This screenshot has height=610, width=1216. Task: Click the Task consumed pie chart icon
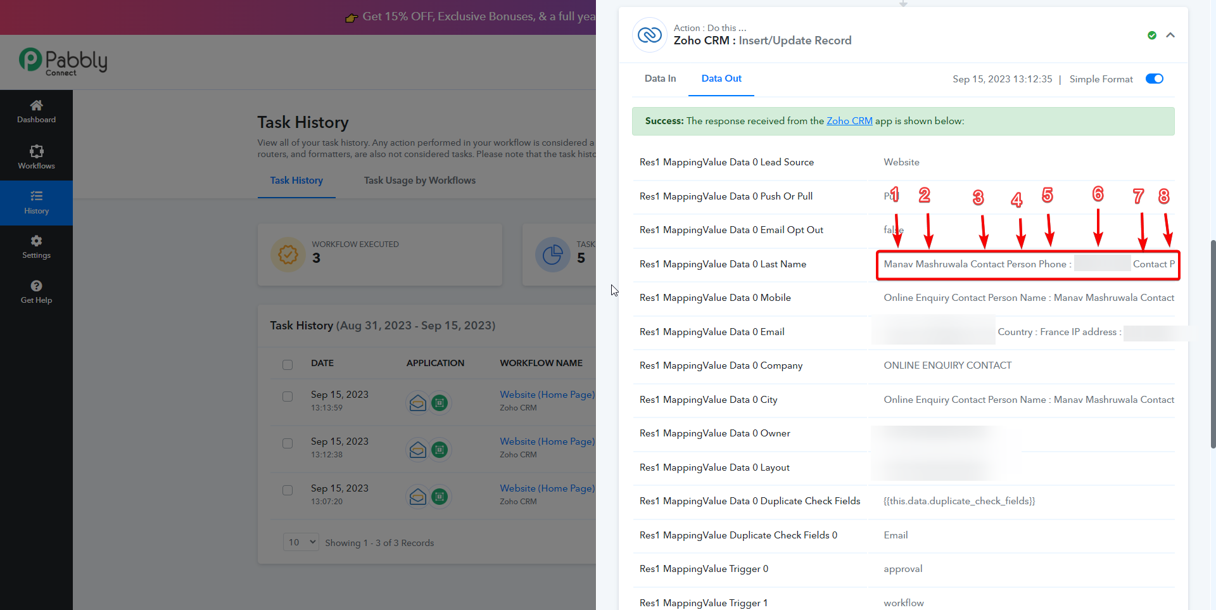(x=552, y=255)
